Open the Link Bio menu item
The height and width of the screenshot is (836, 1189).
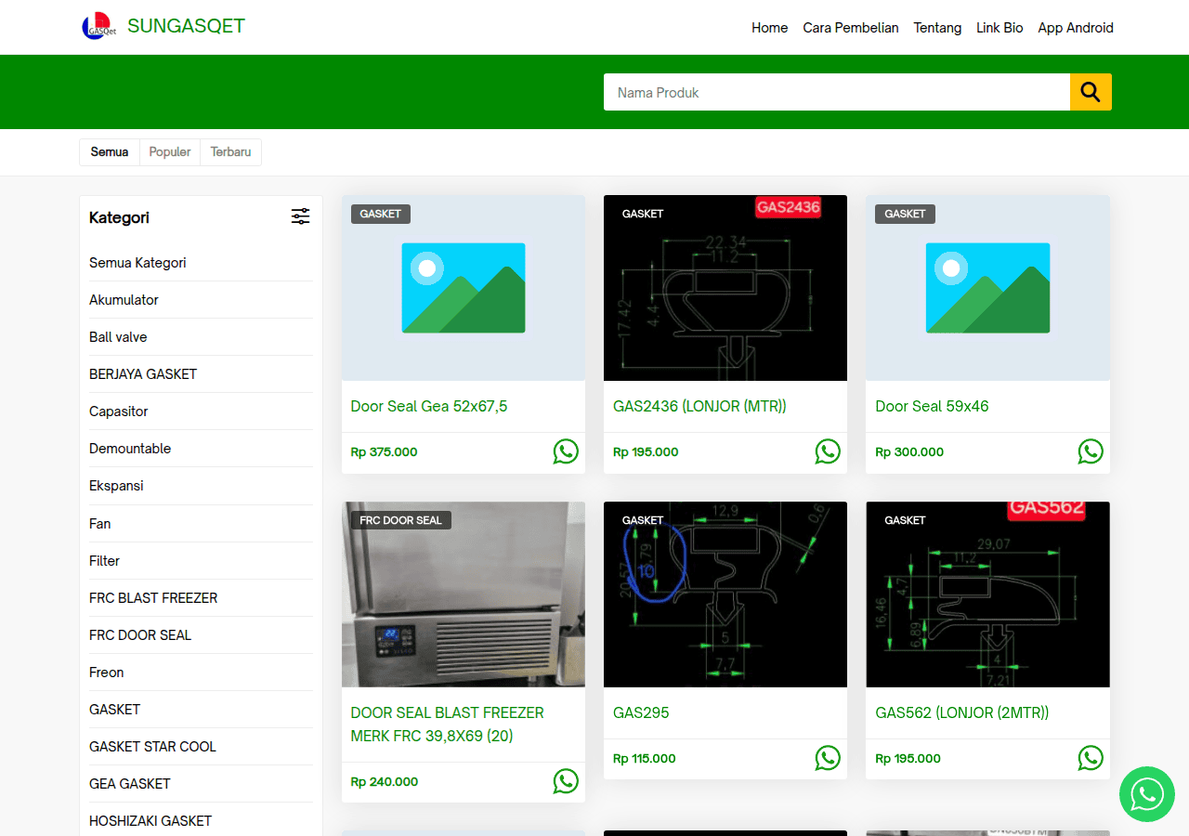(x=1000, y=28)
